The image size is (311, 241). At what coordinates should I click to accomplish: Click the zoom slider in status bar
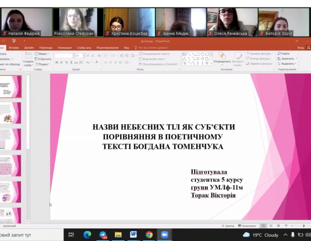(303, 226)
